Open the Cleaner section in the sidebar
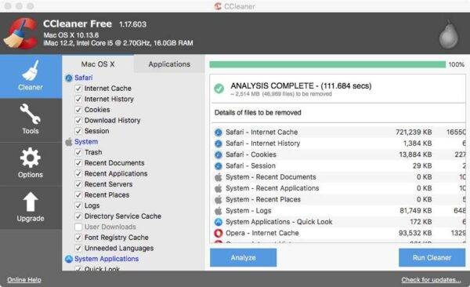This screenshot has height=287, width=470. [x=31, y=76]
